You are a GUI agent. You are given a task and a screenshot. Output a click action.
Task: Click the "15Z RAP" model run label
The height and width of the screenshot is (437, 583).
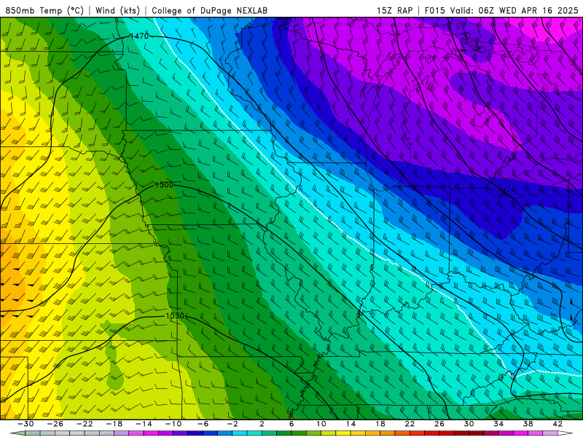pyautogui.click(x=394, y=10)
